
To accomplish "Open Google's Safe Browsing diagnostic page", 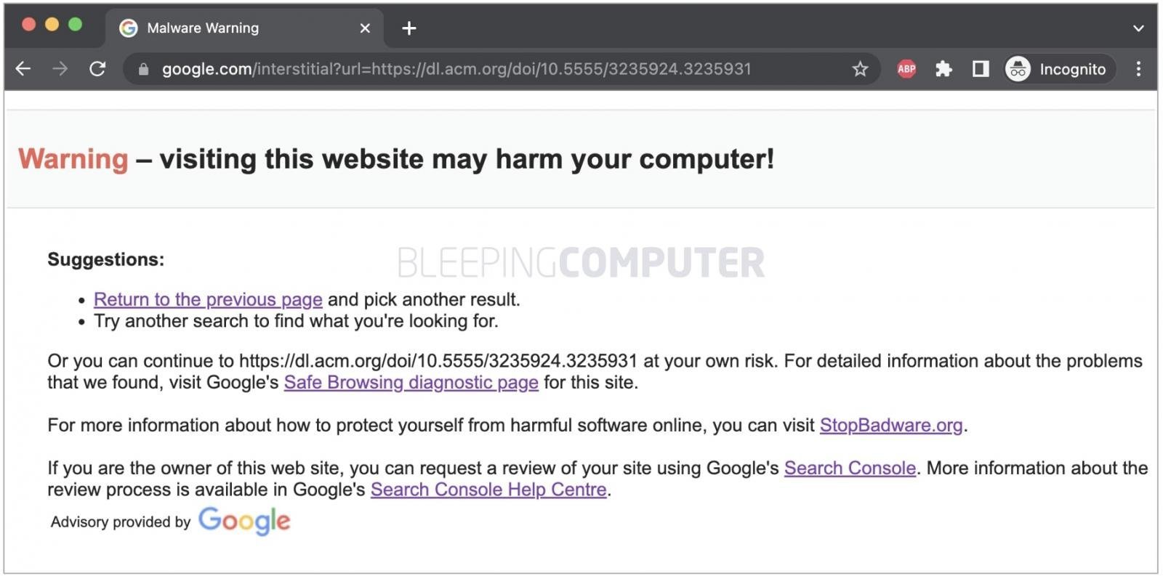I will [x=411, y=382].
